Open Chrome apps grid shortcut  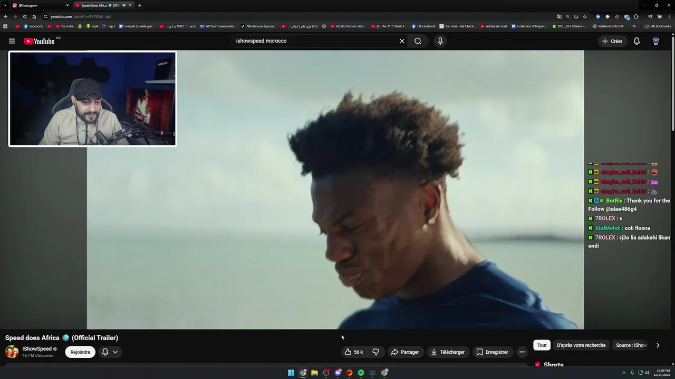(x=5, y=26)
